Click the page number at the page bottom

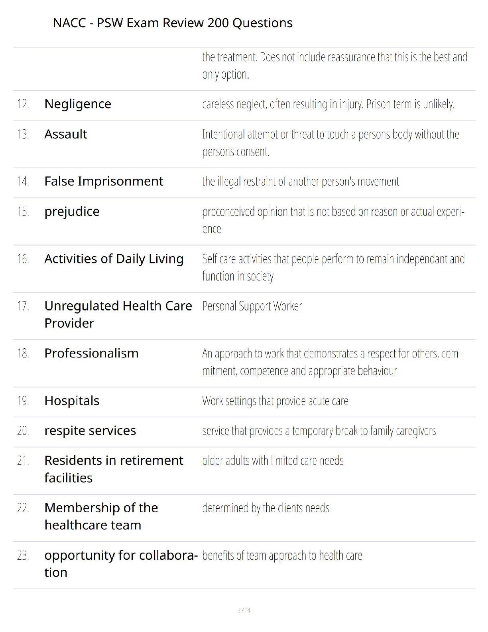tap(244, 610)
